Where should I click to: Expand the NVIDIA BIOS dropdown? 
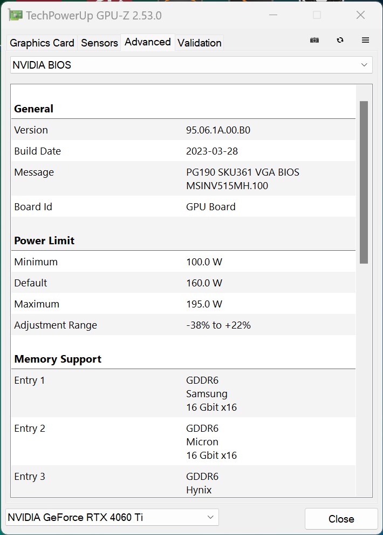191,65
